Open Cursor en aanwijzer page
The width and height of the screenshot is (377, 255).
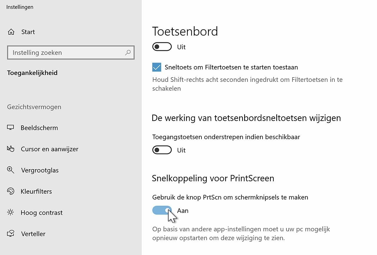pos(49,149)
